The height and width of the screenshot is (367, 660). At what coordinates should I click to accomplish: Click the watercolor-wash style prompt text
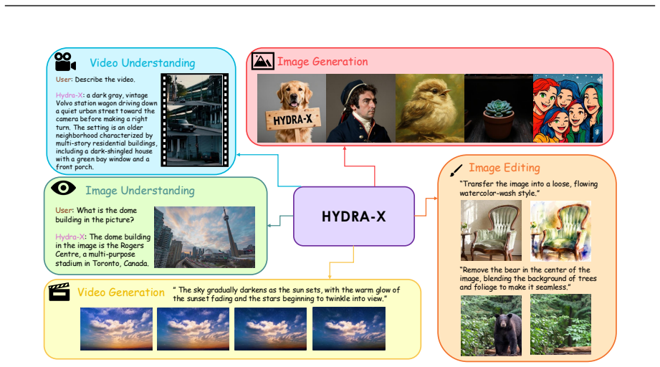click(529, 189)
